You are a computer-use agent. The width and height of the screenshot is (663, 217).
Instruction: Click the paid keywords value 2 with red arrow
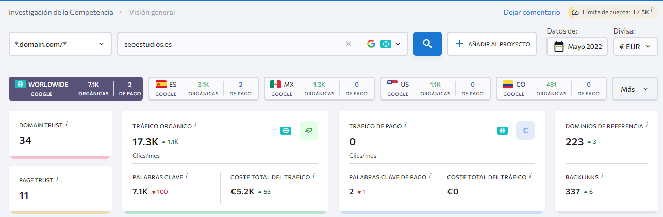click(x=352, y=191)
